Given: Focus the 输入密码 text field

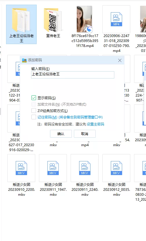Looking at the screenshot, I should point(73,75).
